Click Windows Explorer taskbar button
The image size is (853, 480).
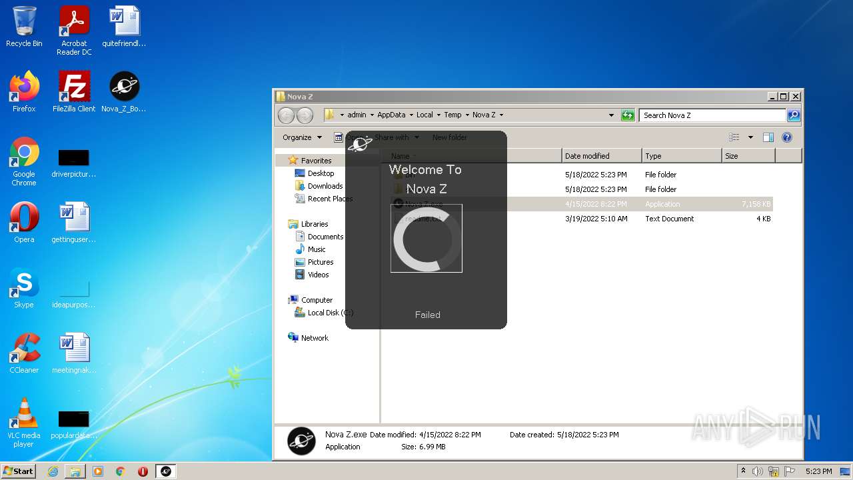click(75, 471)
